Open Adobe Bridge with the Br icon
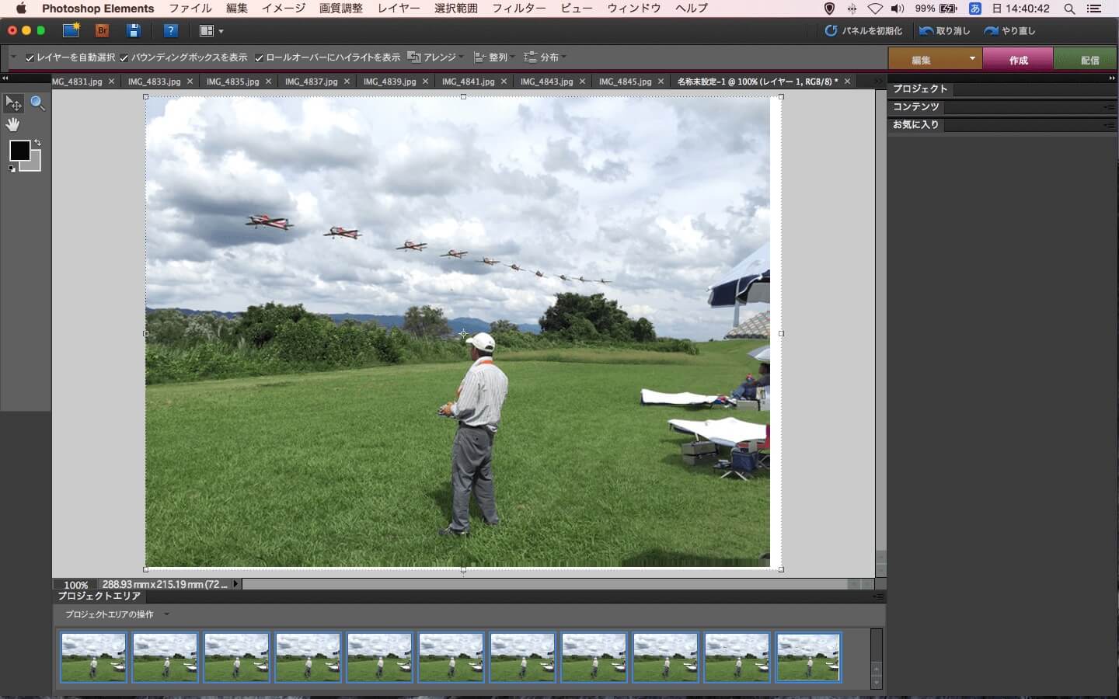 click(102, 31)
